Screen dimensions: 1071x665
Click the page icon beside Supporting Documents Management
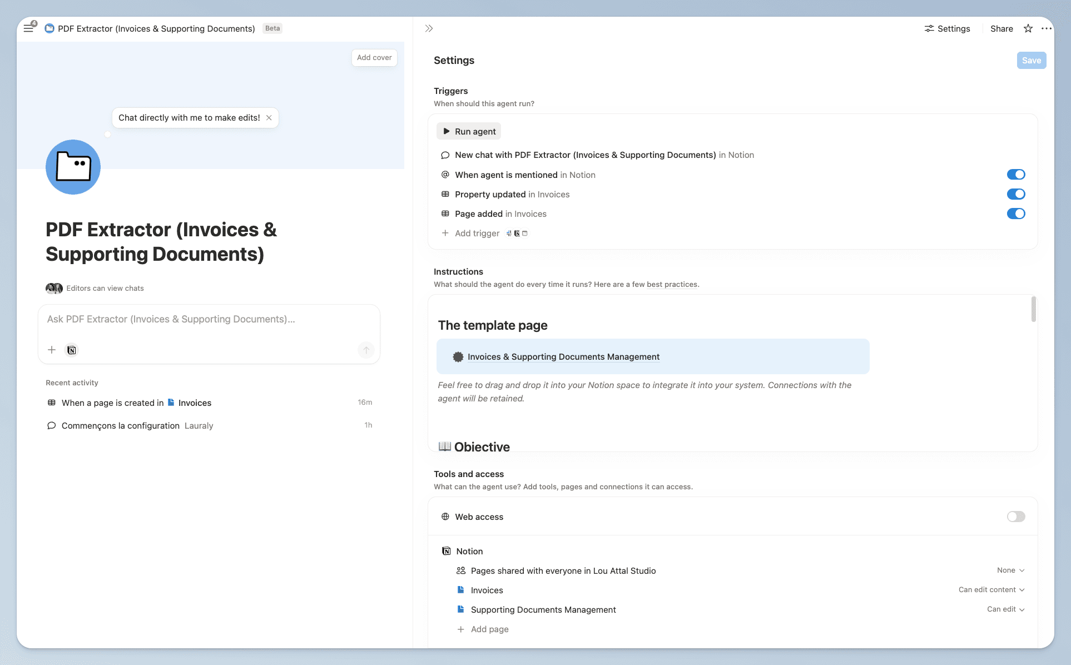pos(461,609)
